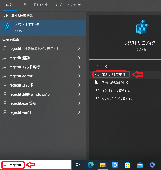Expand the regedit 起動 windows10 arrow

coord(79,94)
